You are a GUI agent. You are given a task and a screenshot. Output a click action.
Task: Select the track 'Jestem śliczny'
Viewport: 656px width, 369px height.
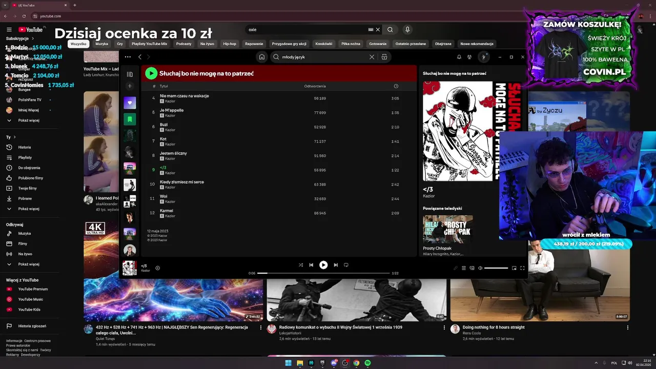pyautogui.click(x=173, y=153)
